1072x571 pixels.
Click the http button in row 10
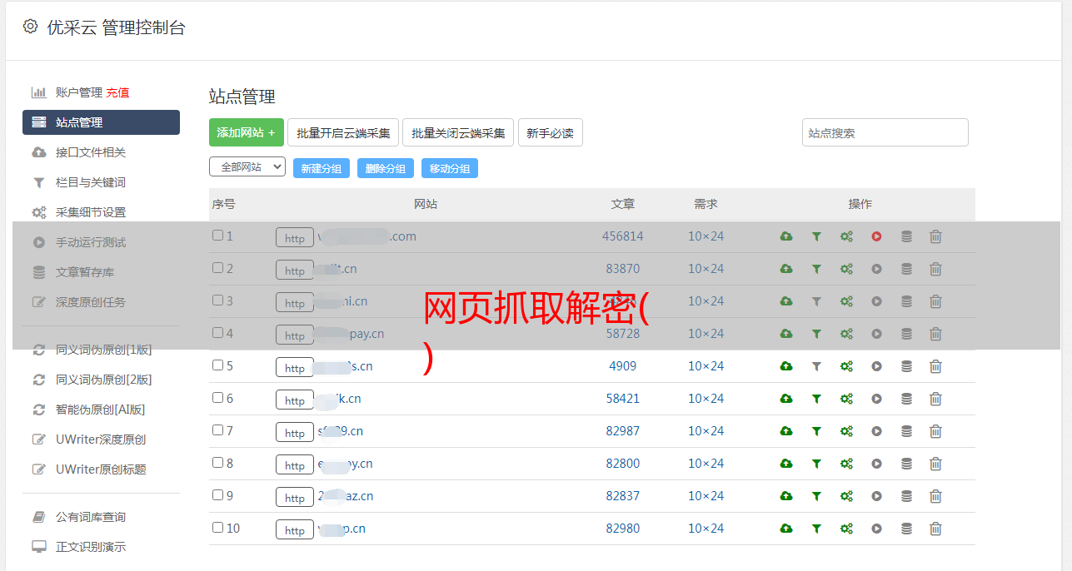click(x=295, y=529)
